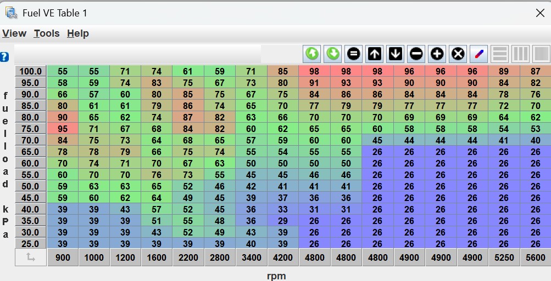Select the 70.0 kPa load row header
Screen dimensions: 551x281
tap(31, 140)
